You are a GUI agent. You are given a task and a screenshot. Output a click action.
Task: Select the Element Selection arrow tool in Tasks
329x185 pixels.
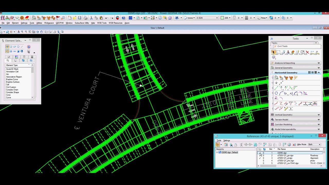click(273, 52)
